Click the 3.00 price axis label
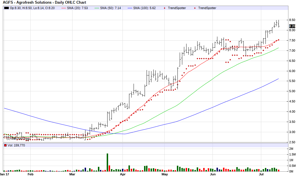This screenshot has width=300, height=183. [x=292, y=132]
